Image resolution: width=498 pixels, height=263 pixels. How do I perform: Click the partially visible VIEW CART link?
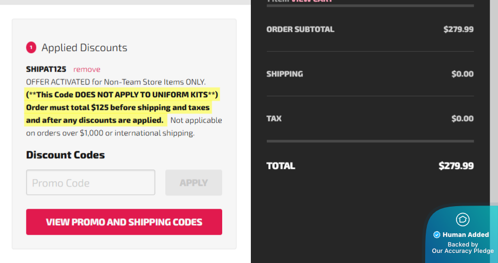point(312,1)
